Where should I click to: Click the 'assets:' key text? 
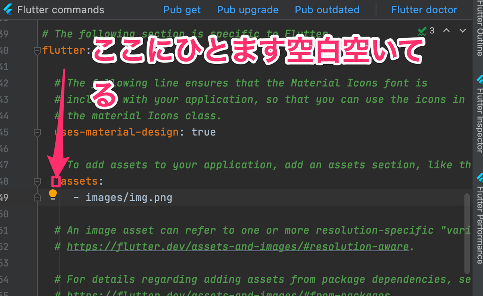click(82, 181)
